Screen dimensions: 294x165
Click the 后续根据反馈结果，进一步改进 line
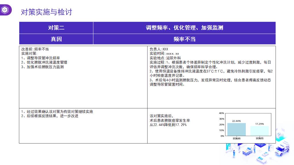[50, 116]
